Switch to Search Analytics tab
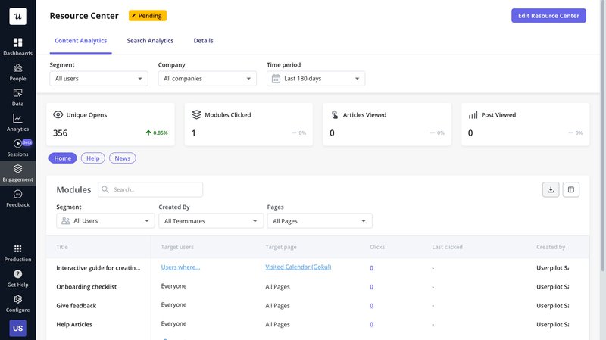 click(x=150, y=41)
